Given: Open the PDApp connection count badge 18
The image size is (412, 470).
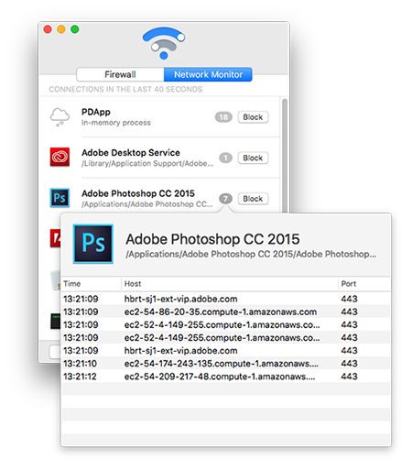Looking at the screenshot, I should click(x=223, y=117).
